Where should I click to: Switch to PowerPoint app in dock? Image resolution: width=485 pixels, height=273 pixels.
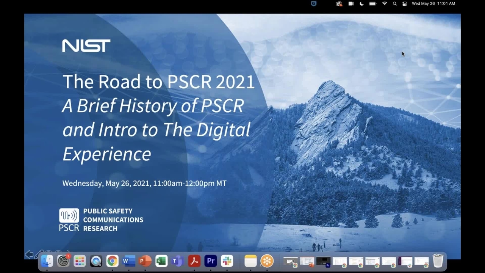pyautogui.click(x=145, y=261)
